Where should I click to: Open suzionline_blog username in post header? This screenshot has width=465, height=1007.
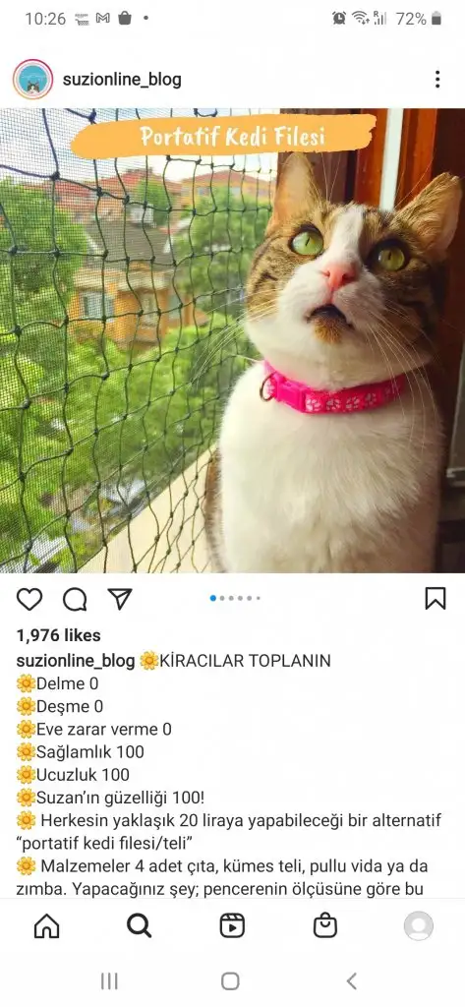point(122,80)
